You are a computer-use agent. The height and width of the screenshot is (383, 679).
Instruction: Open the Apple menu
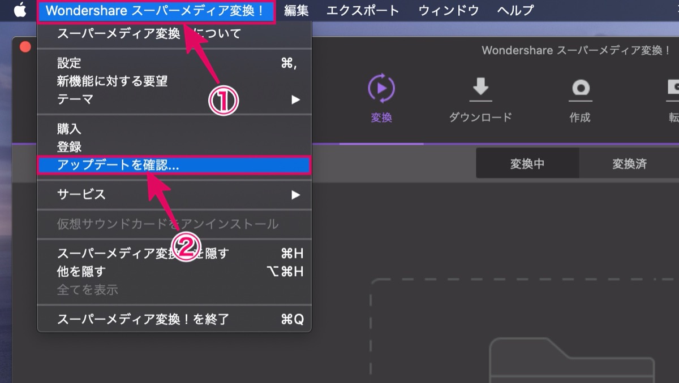tap(20, 10)
